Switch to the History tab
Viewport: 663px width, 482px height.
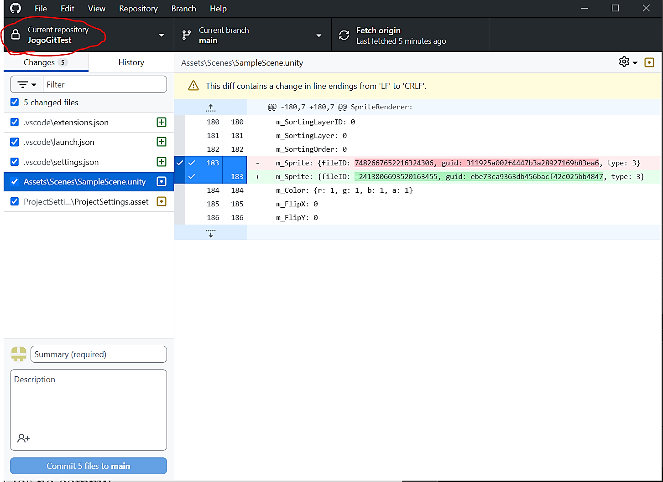131,62
